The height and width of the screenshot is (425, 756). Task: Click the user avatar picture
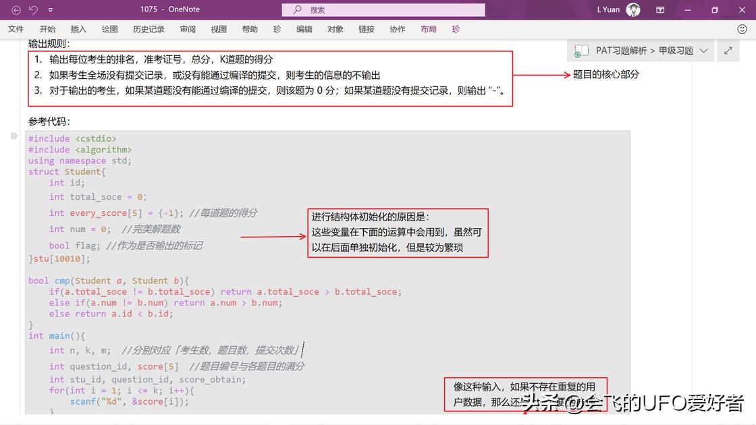coord(632,10)
